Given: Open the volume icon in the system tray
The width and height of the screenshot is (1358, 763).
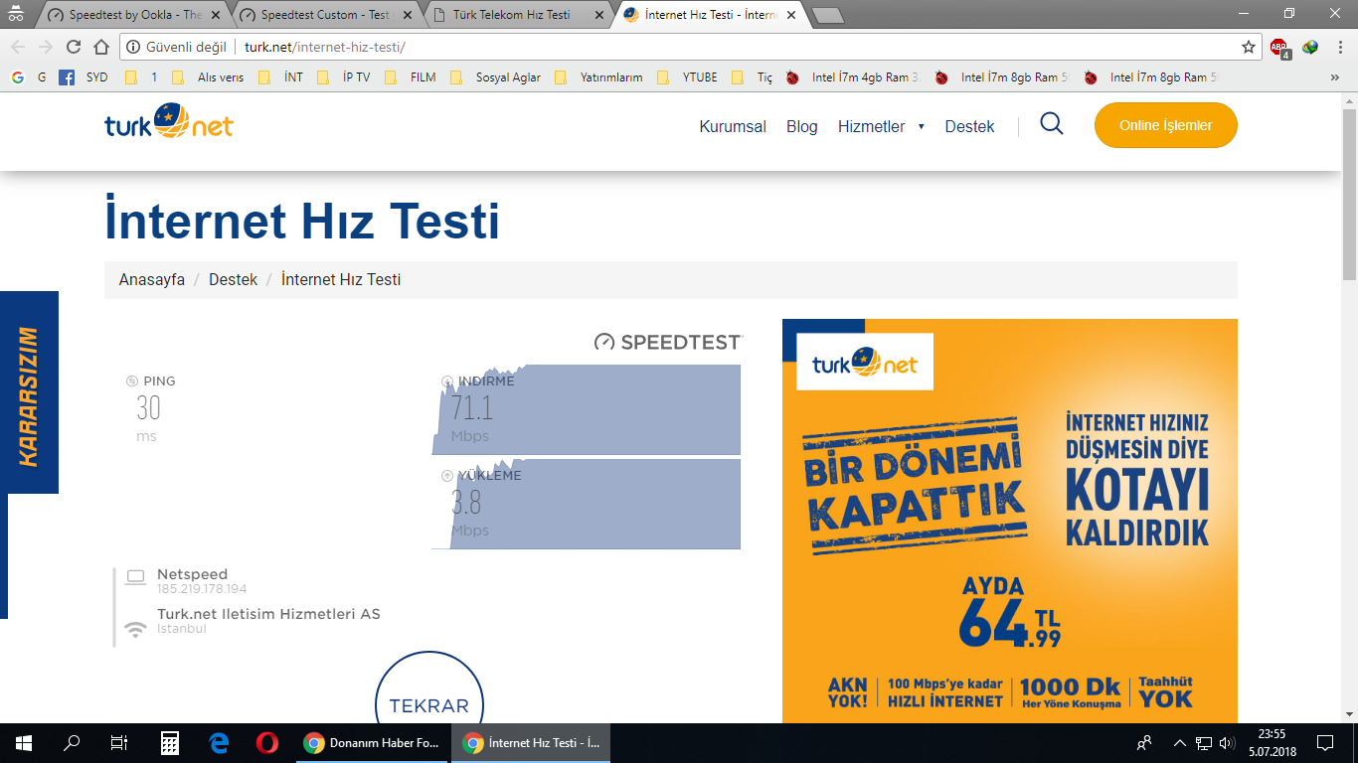Looking at the screenshot, I should pos(1227,743).
